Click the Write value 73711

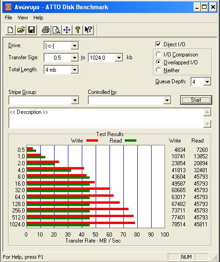tap(178, 211)
